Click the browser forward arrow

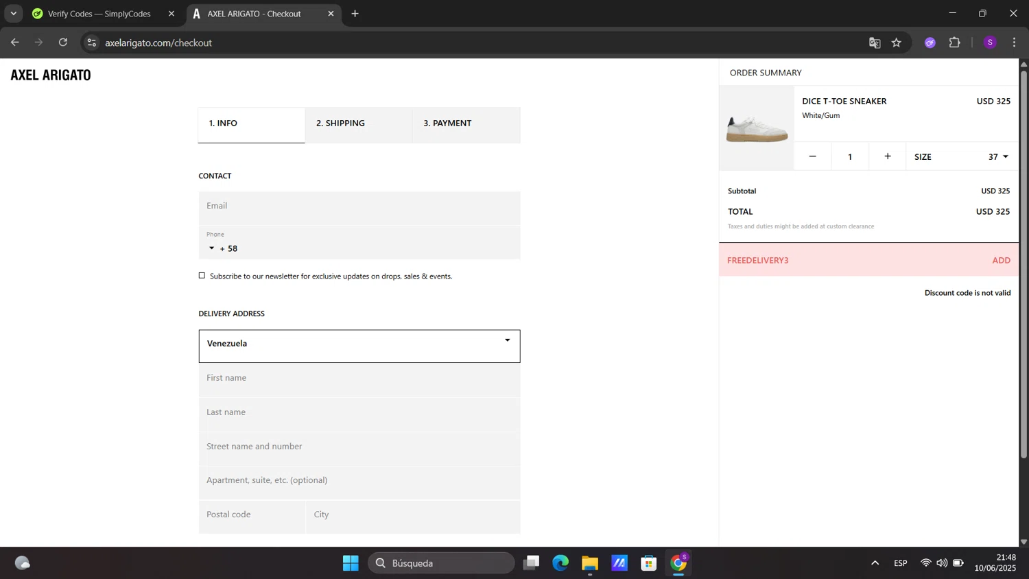pyautogui.click(x=39, y=43)
